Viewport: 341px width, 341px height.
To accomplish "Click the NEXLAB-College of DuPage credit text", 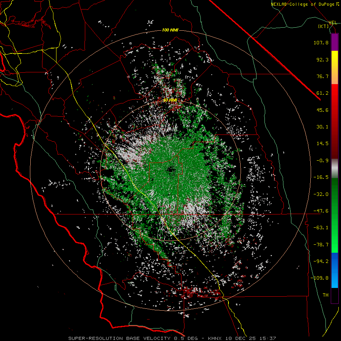I will [x=306, y=4].
